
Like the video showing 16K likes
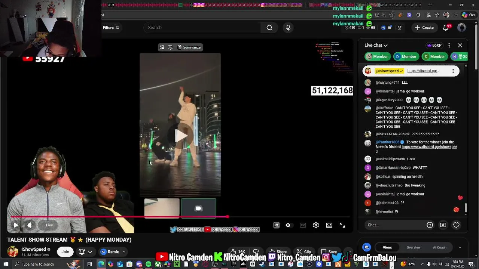[x=238, y=252]
